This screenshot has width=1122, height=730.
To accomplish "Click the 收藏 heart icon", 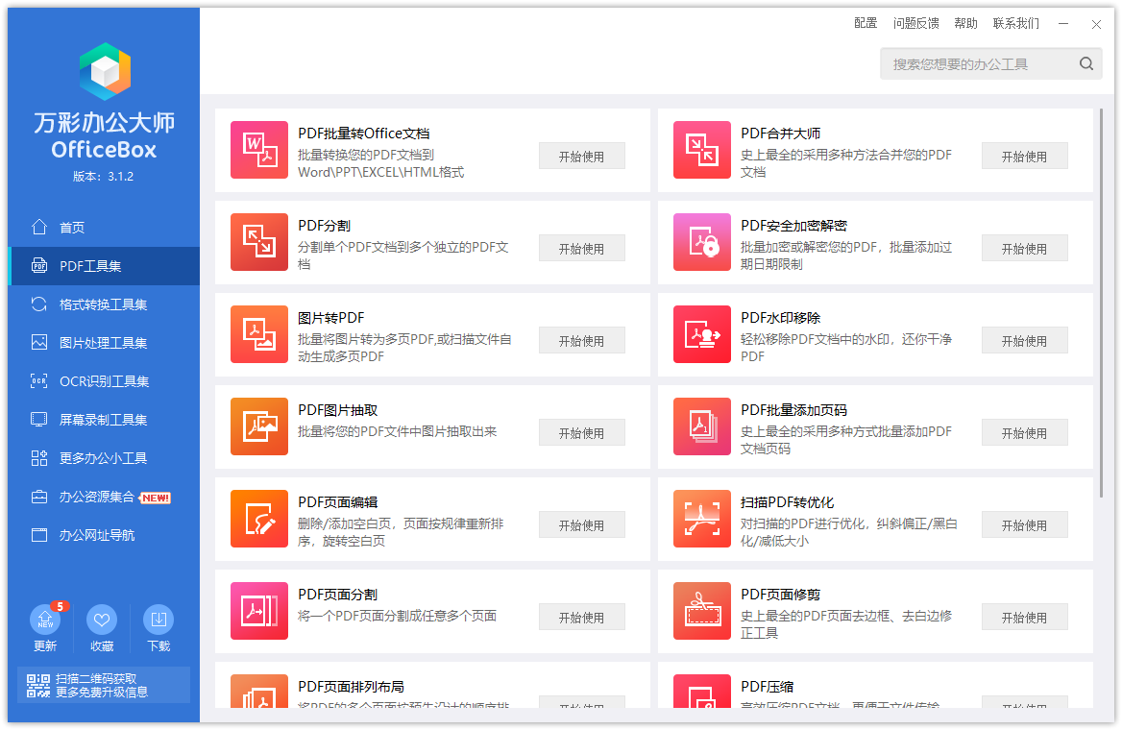I will click(102, 620).
